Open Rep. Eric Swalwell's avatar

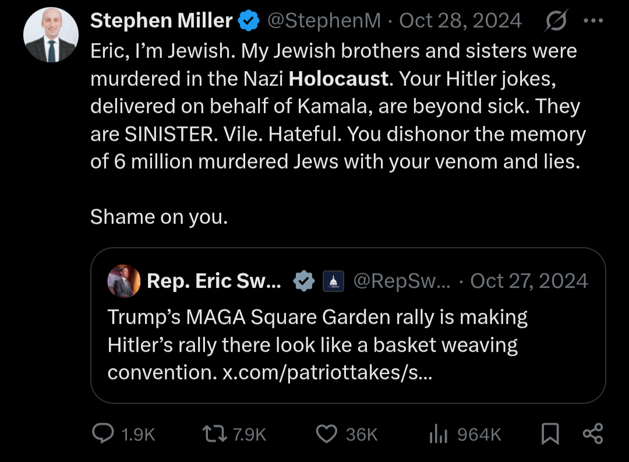[124, 281]
